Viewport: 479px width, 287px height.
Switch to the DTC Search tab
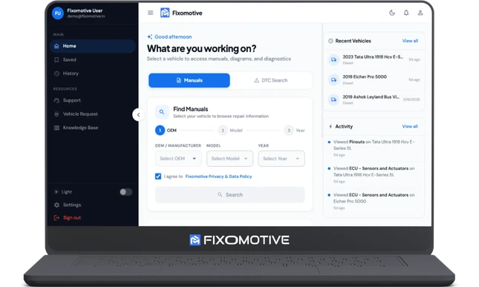[270, 80]
